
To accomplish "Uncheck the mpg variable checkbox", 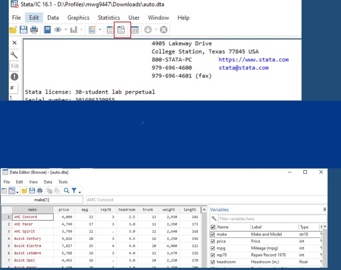I will pyautogui.click(x=213, y=248).
